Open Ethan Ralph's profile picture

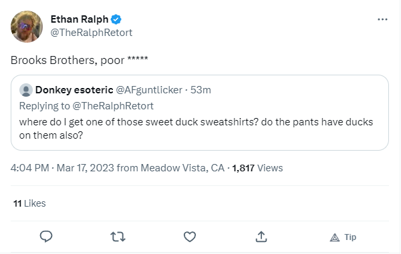[x=27, y=27]
